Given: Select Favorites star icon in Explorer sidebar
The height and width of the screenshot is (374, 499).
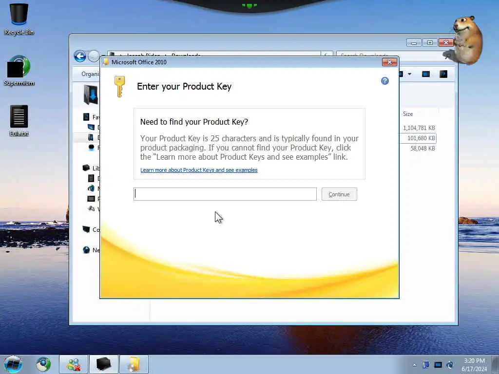Looking at the screenshot, I should 86,117.
